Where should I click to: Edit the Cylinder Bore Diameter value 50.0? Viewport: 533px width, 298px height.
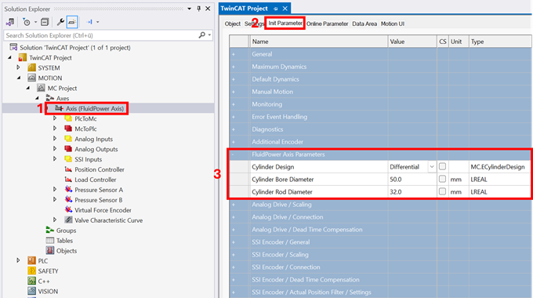(412, 180)
